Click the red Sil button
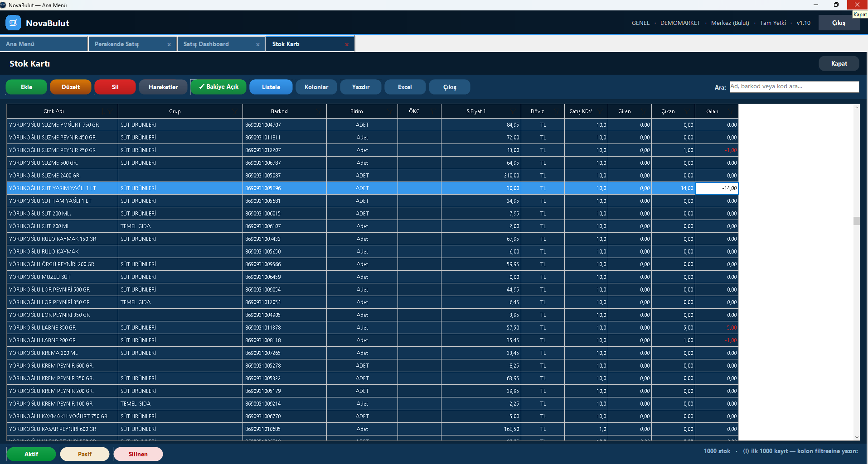Image resolution: width=868 pixels, height=464 pixels. tap(115, 87)
